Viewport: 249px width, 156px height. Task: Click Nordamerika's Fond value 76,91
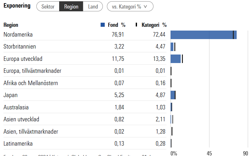(118, 35)
